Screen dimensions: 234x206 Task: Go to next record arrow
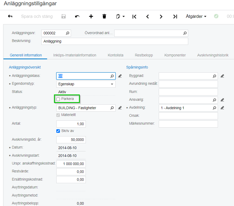[161, 17]
